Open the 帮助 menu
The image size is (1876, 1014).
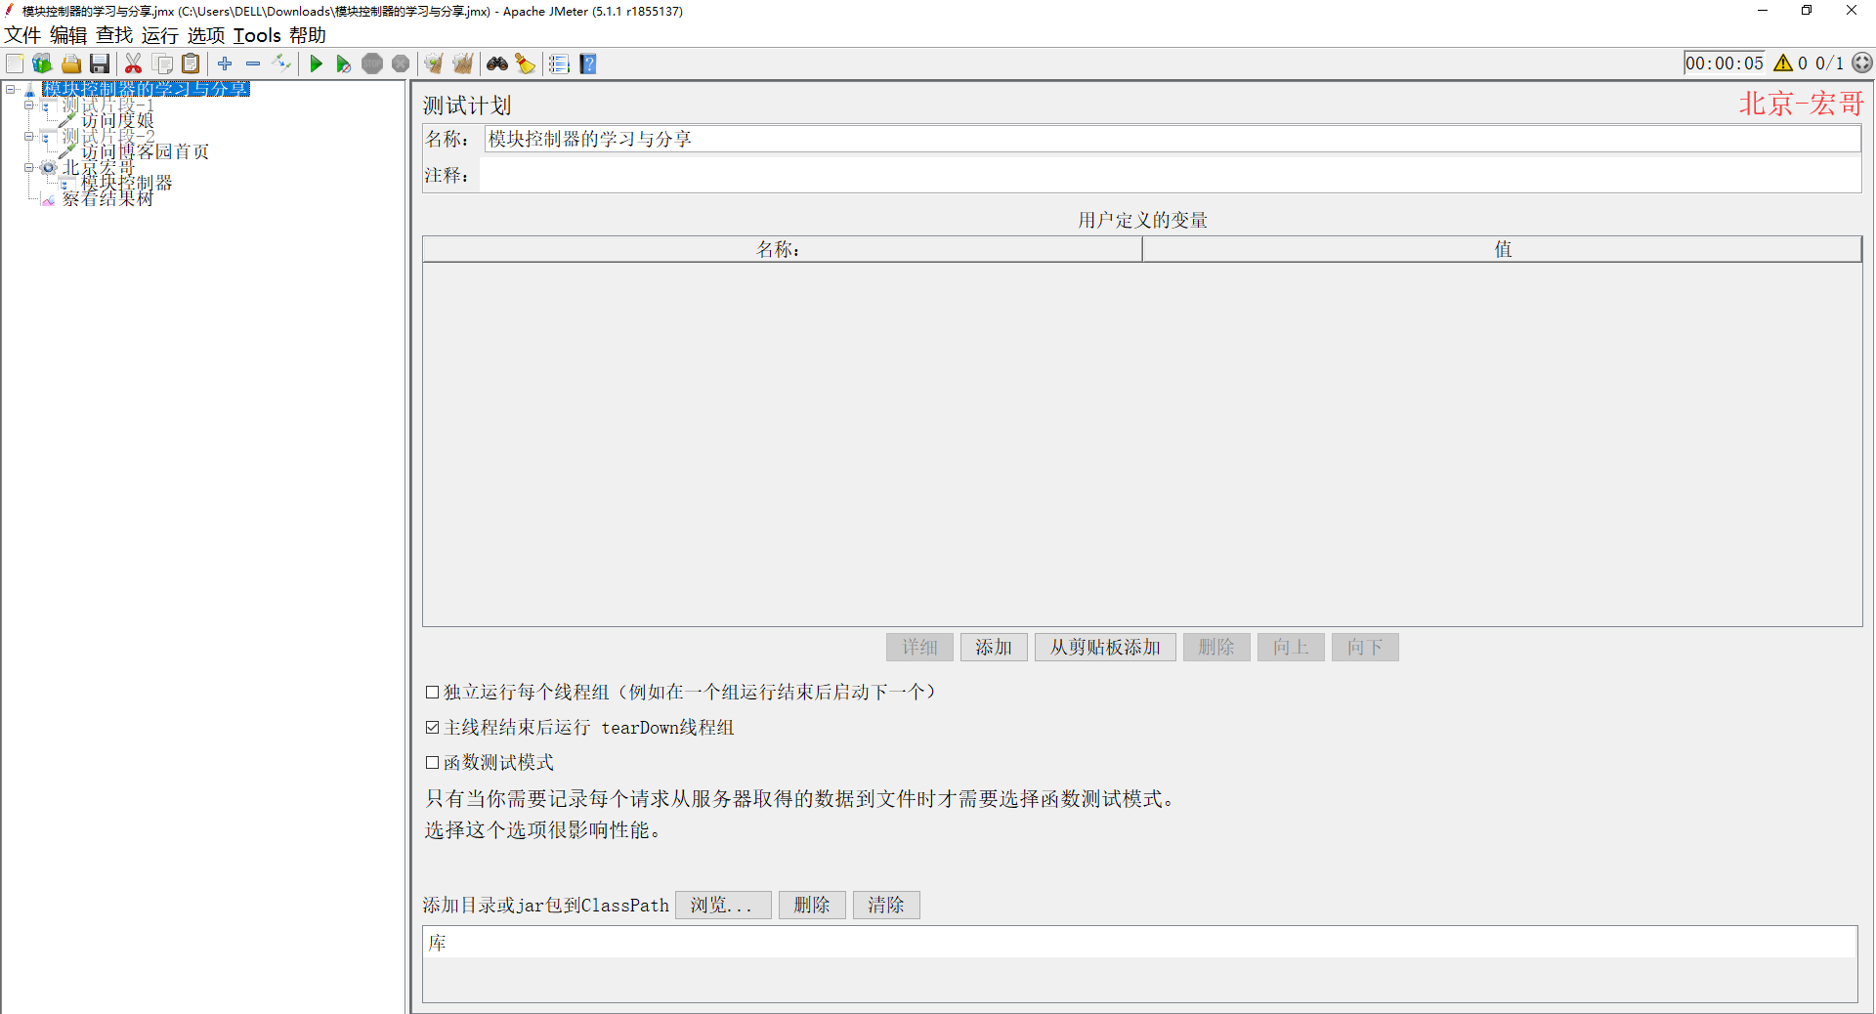pyautogui.click(x=308, y=35)
